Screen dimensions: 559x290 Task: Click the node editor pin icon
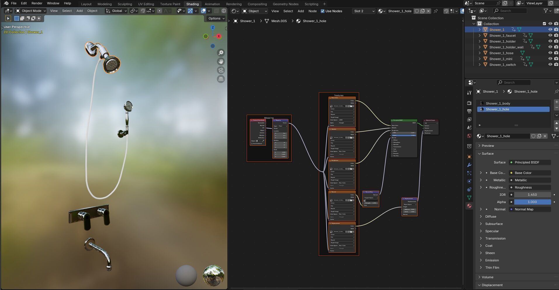tap(436, 11)
